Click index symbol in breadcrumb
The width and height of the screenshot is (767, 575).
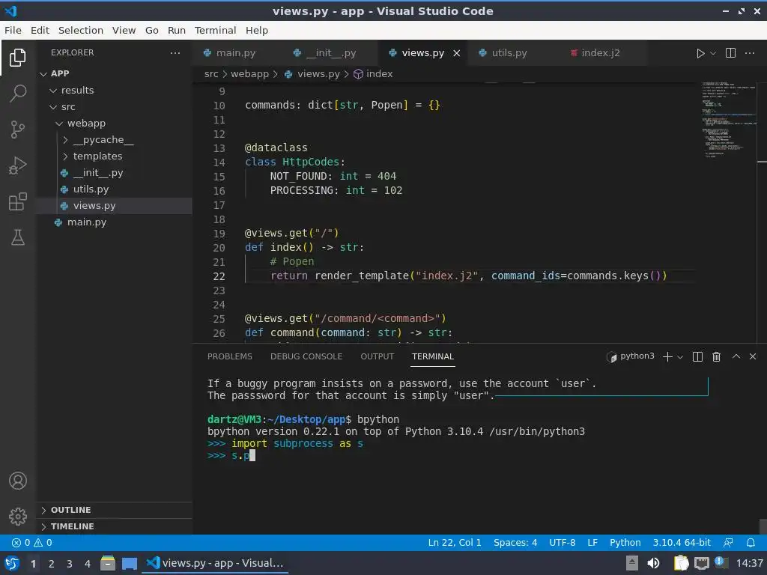point(373,74)
